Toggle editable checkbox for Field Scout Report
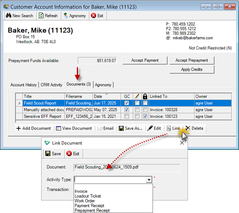Screen dimensions: 239x213 [137, 103]
